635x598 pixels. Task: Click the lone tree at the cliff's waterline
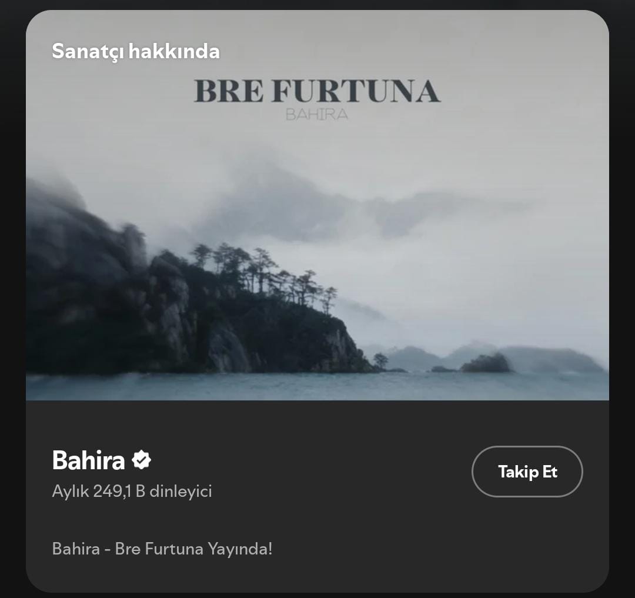pos(380,360)
